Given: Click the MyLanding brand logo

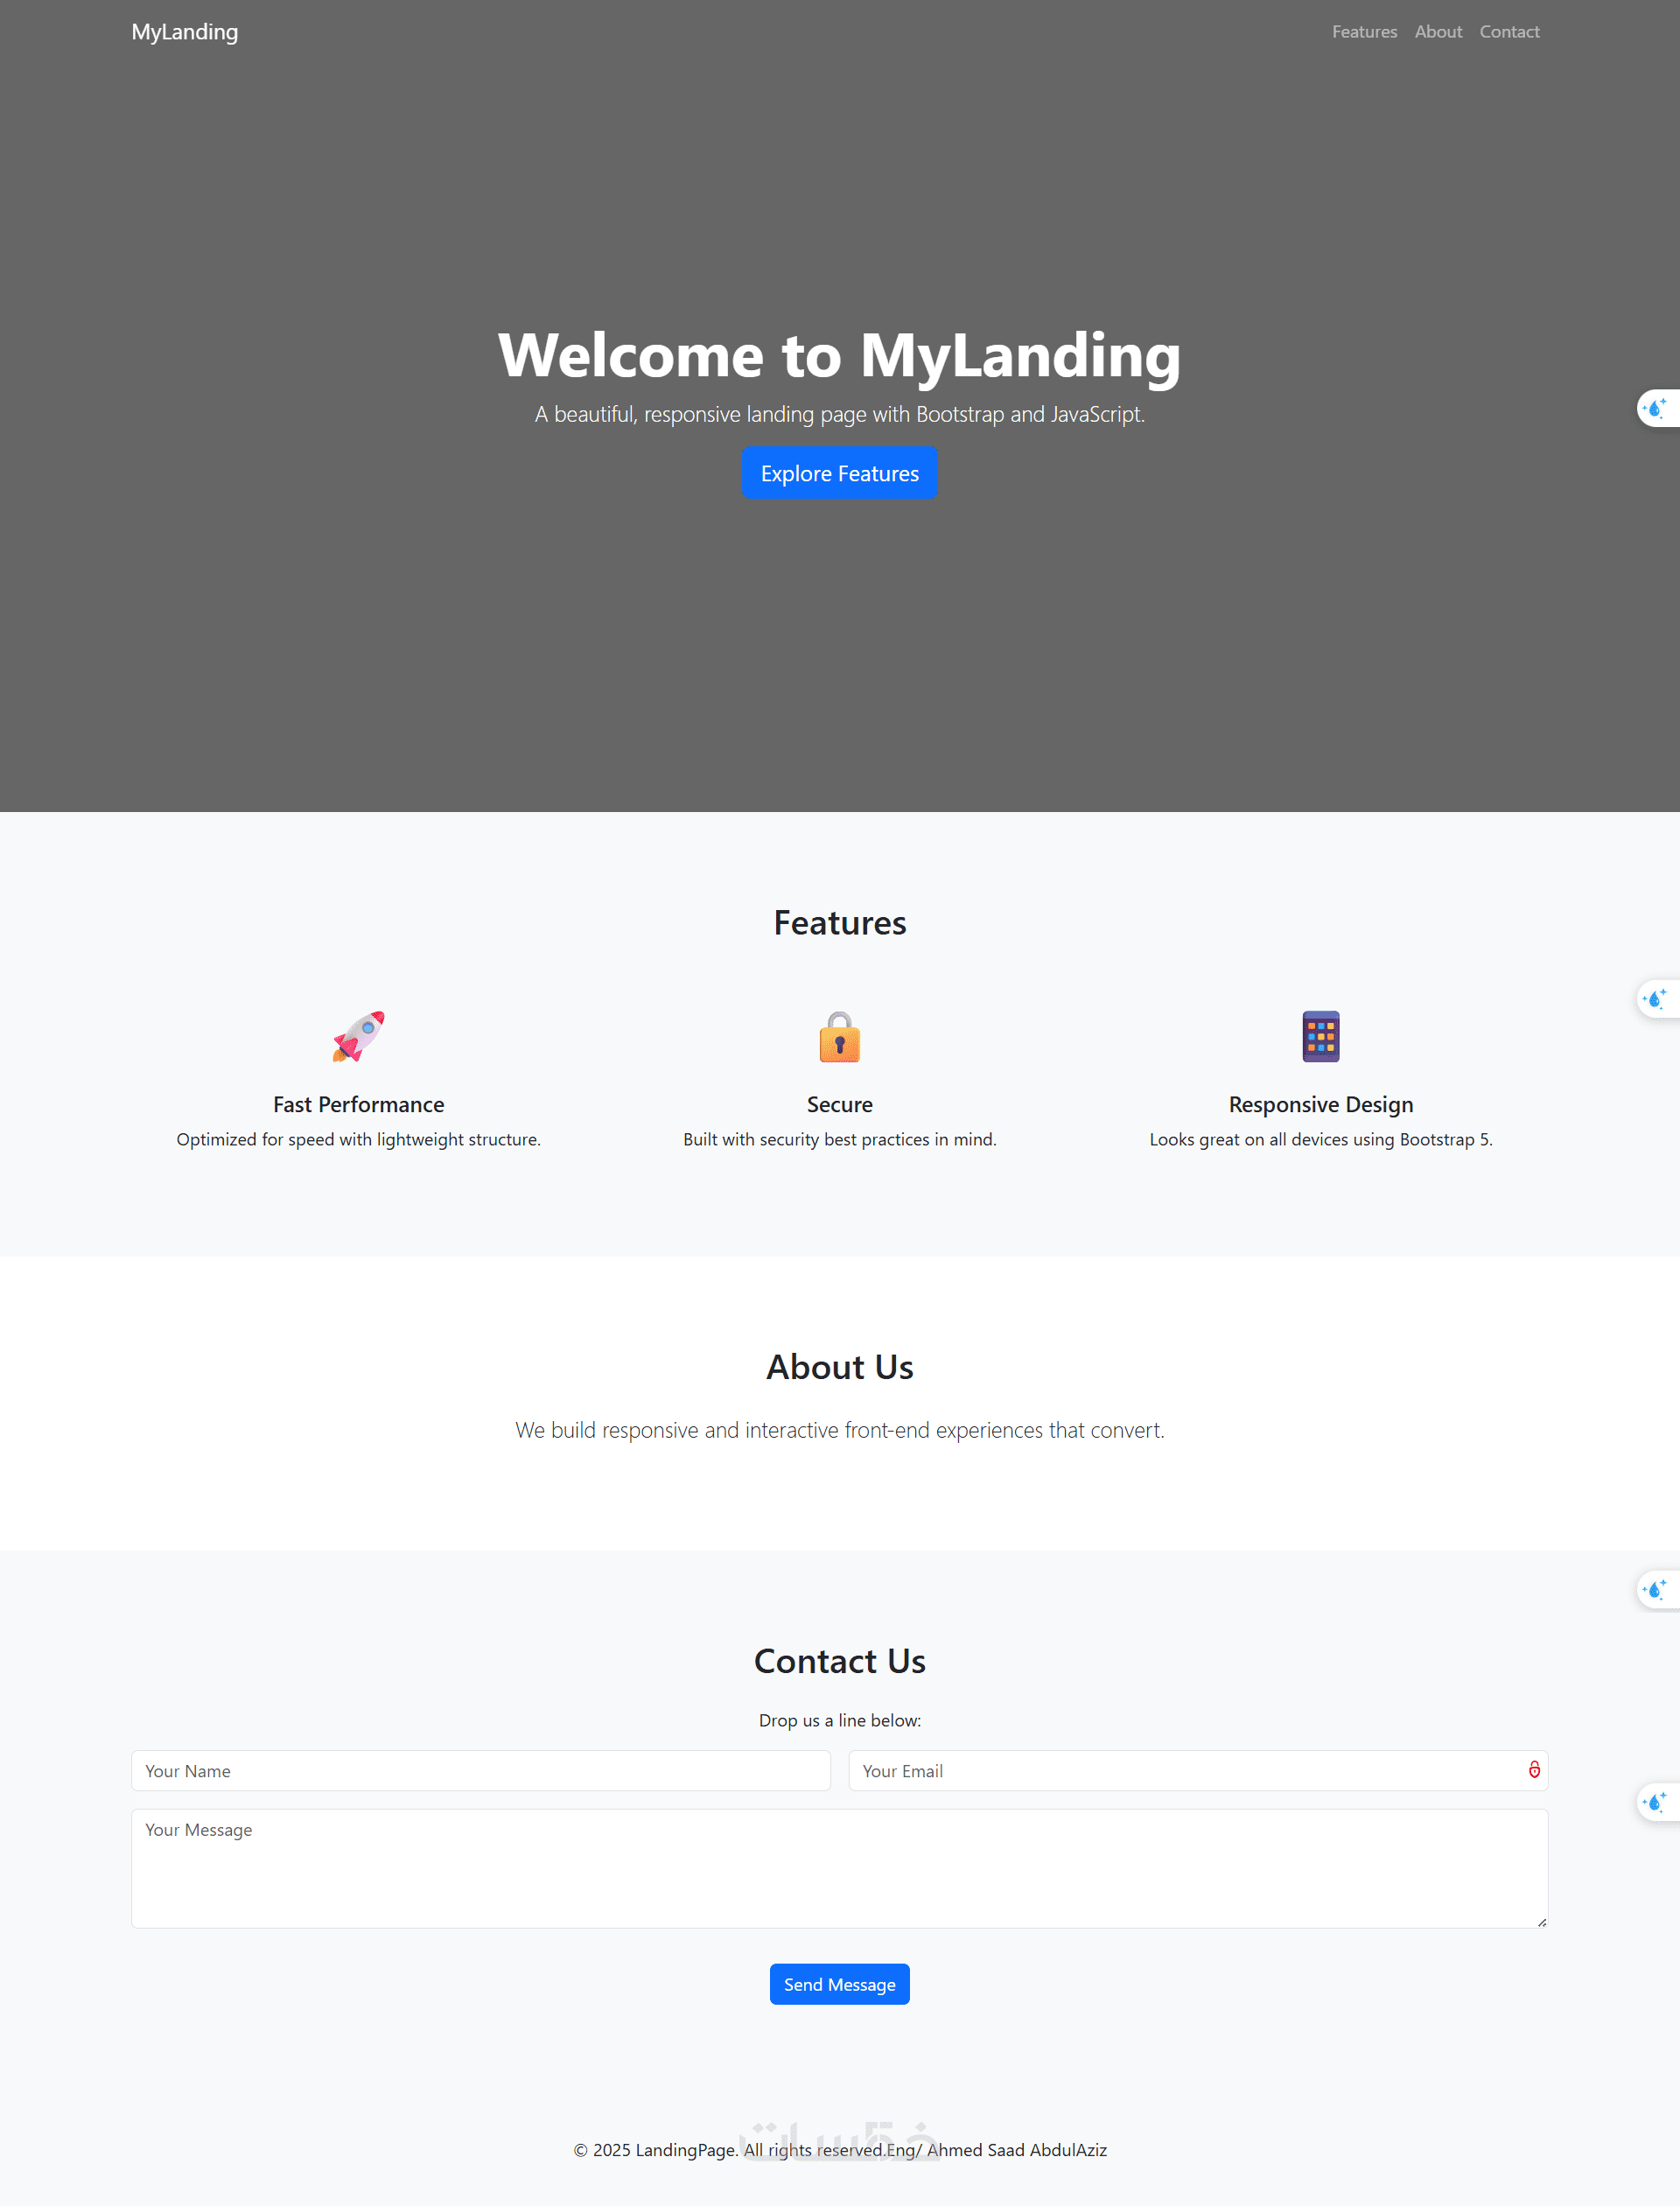Looking at the screenshot, I should click(x=185, y=32).
